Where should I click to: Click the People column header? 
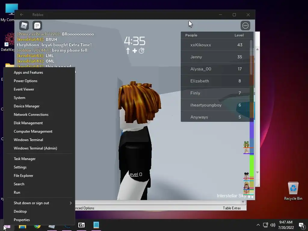[191, 35]
